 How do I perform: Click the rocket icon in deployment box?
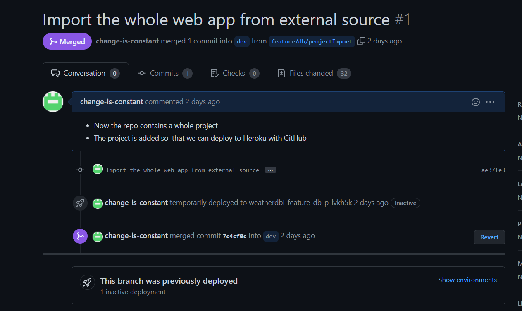click(x=87, y=283)
